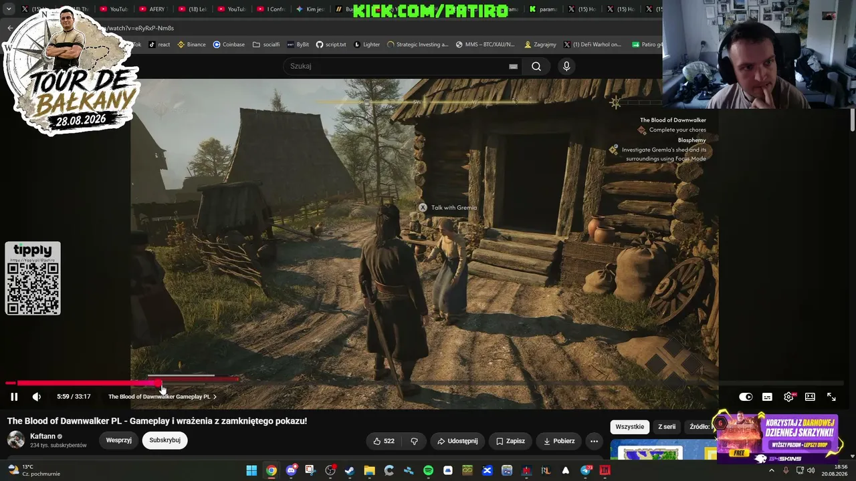Open the 64Skins free daily case banner
Screen dimensions: 856x481
pyautogui.click(x=778, y=438)
